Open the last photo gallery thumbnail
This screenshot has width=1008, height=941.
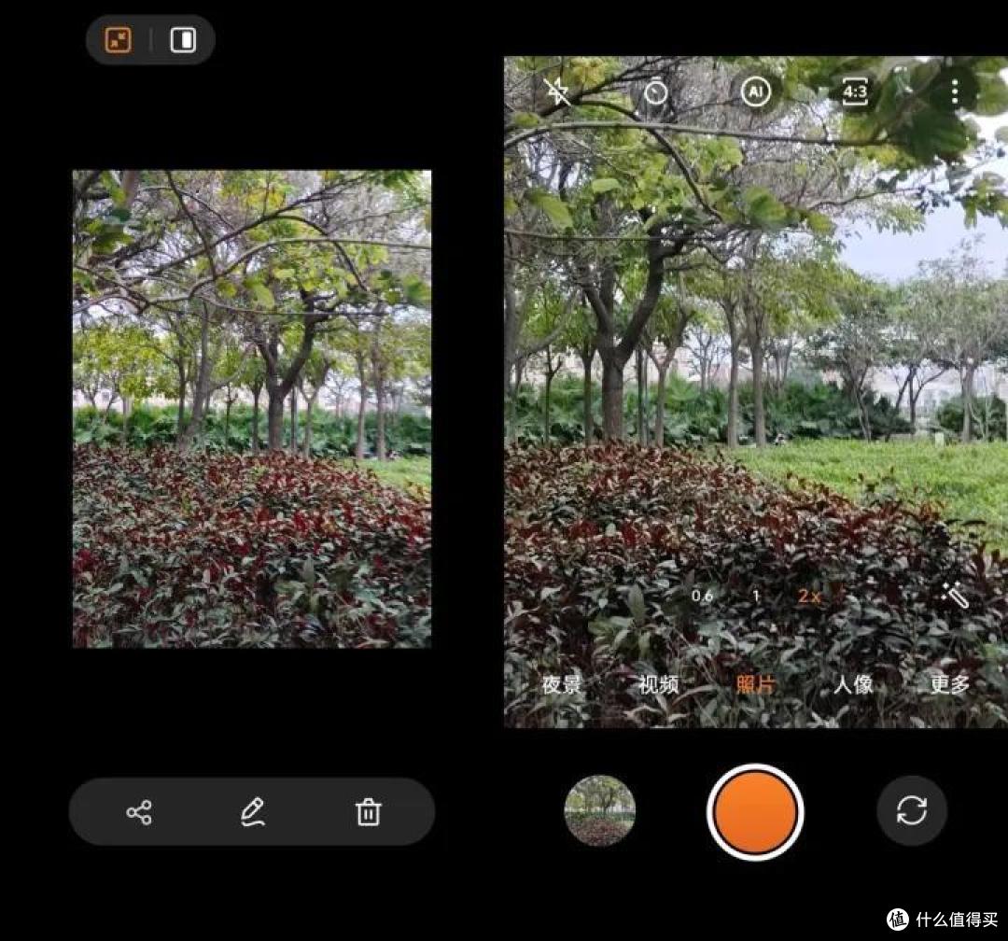click(x=600, y=810)
